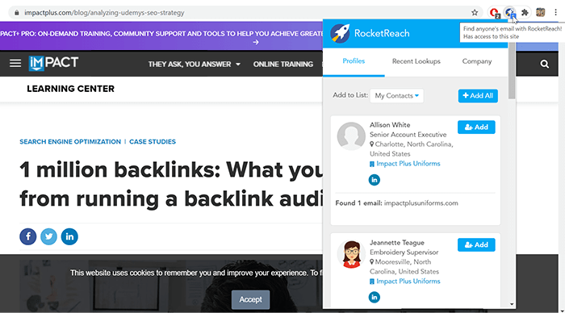Image resolution: width=565 pixels, height=313 pixels.
Task: Accept the cookie notice
Action: (250, 299)
